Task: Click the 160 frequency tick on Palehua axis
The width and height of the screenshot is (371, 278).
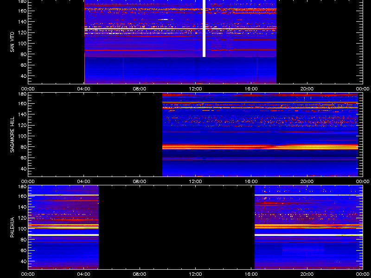Action: click(x=23, y=196)
